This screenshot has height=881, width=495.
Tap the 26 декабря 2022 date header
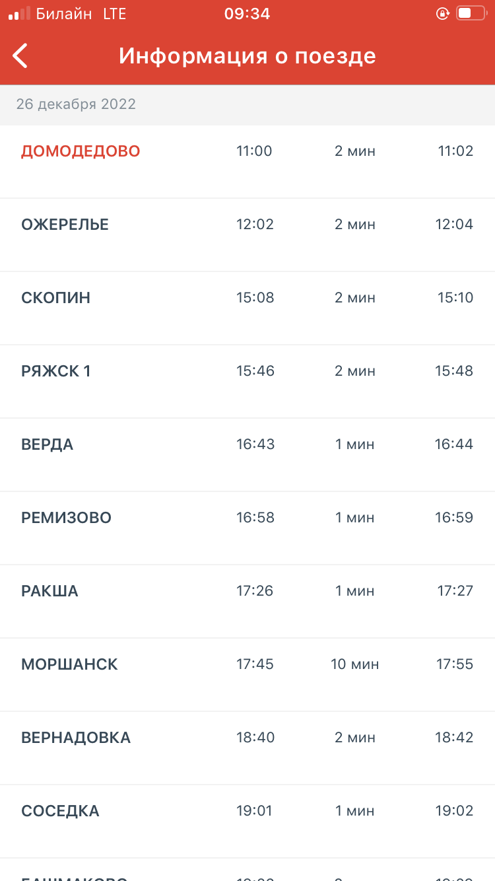tap(76, 104)
